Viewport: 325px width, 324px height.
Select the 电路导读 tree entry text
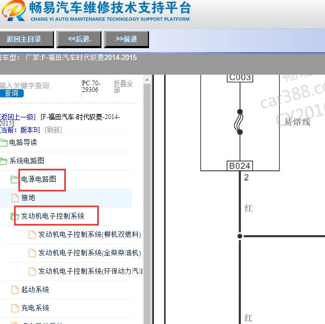[23, 142]
